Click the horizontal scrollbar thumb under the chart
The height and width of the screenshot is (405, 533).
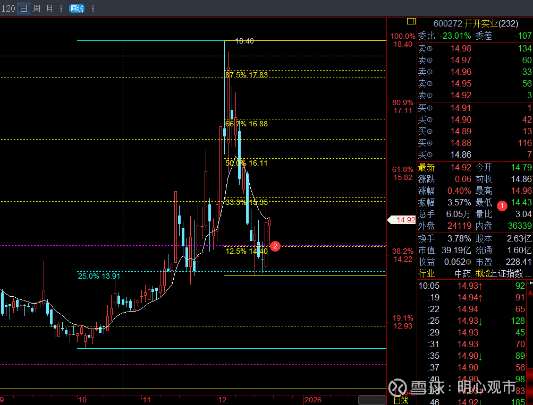coord(372,400)
